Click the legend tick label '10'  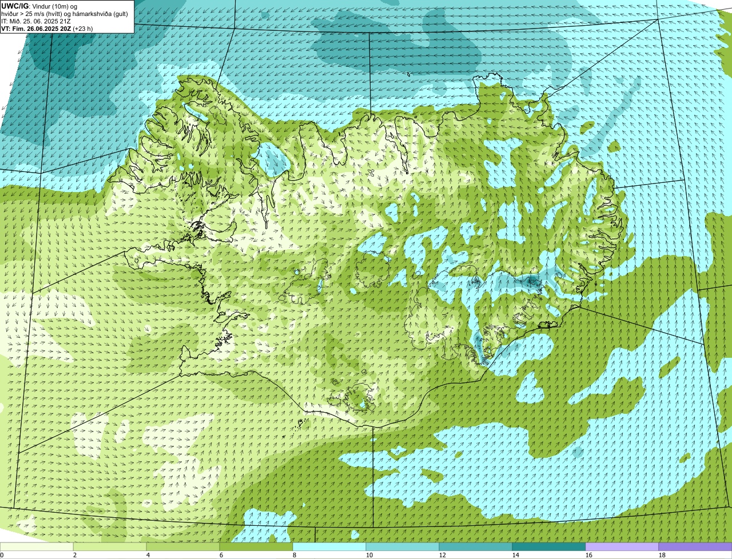click(x=369, y=555)
